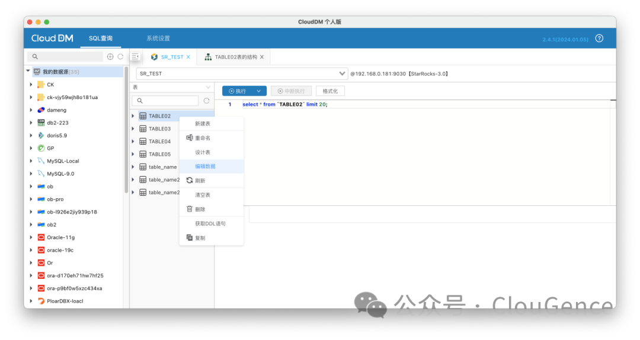The height and width of the screenshot is (340, 640).
Task: Expand the CK datasource node
Action: (31, 85)
